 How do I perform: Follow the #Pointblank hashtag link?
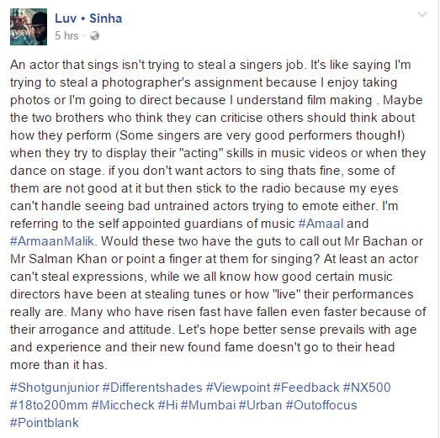pos(45,423)
